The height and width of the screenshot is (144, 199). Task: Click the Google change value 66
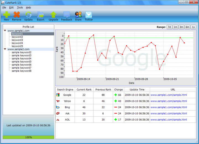point(120,95)
